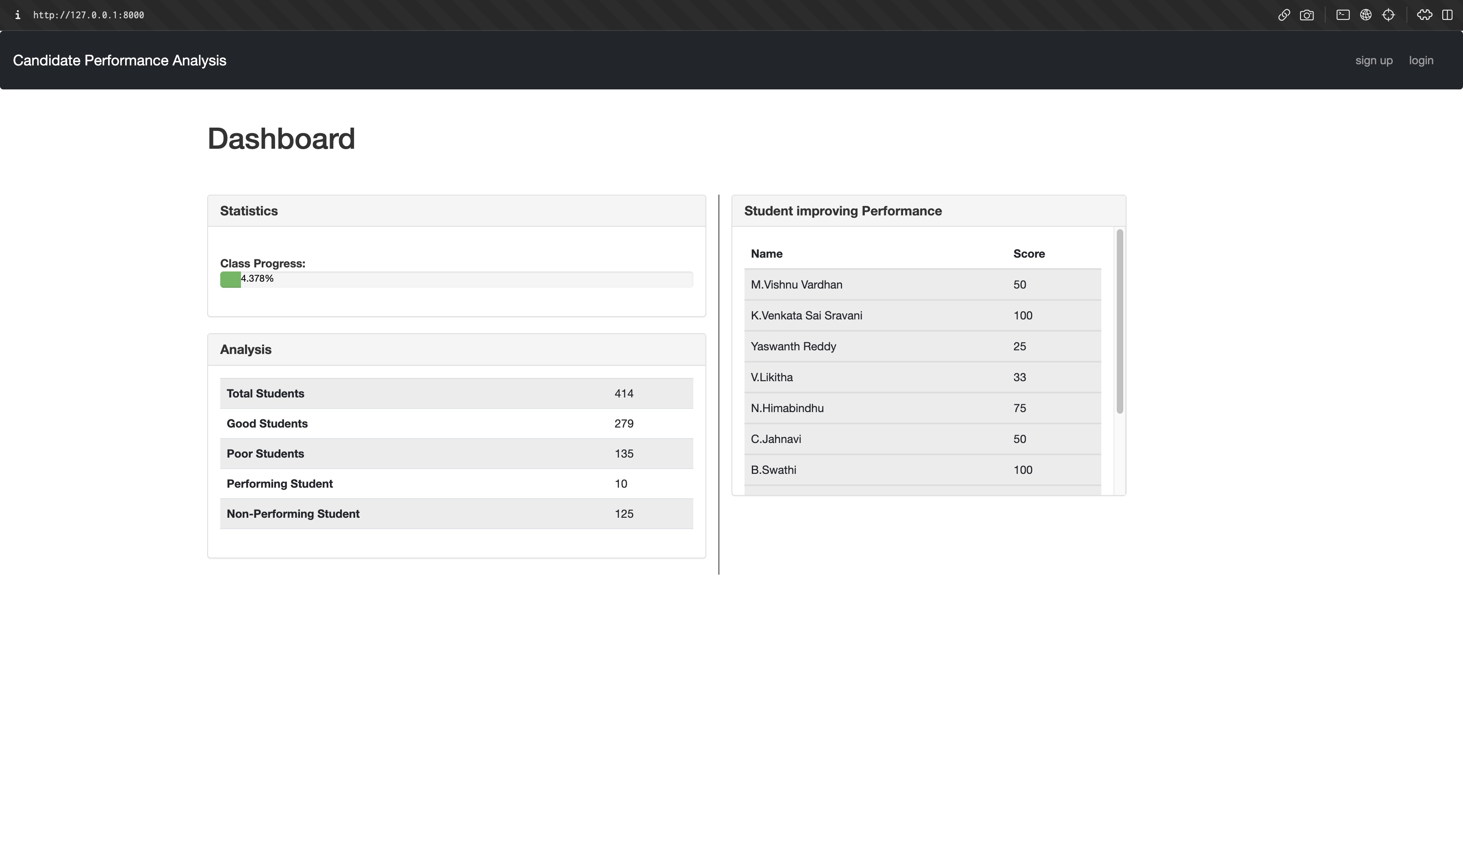The width and height of the screenshot is (1463, 864).
Task: Click the score 100 for B.Swathi
Action: point(1023,470)
